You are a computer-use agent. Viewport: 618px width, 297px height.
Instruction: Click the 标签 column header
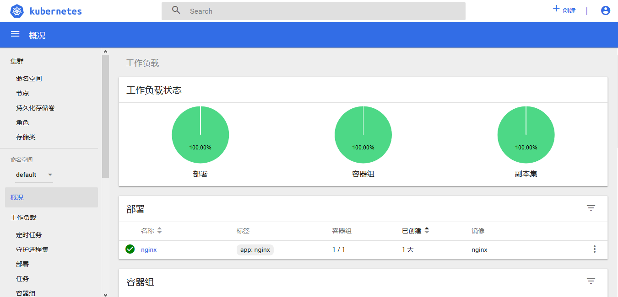pyautogui.click(x=243, y=231)
